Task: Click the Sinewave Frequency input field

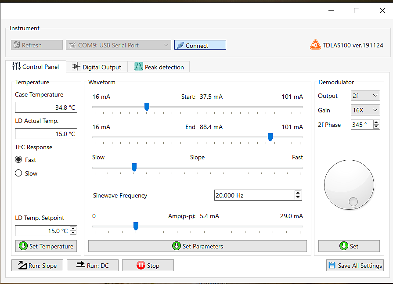Action: point(255,195)
